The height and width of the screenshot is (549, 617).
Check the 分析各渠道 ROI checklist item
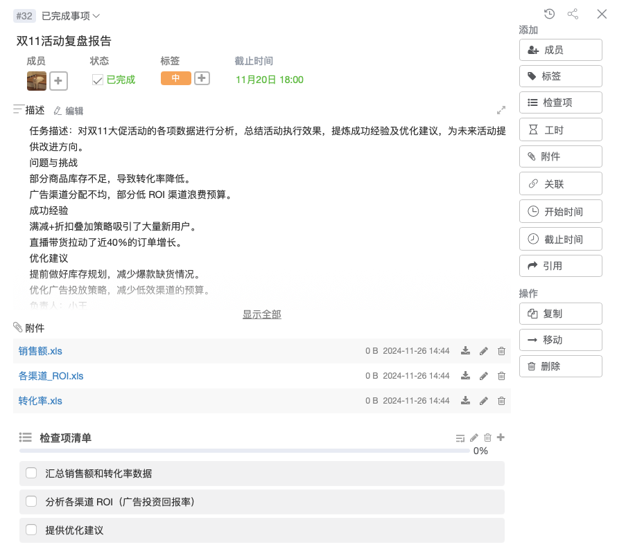(31, 501)
